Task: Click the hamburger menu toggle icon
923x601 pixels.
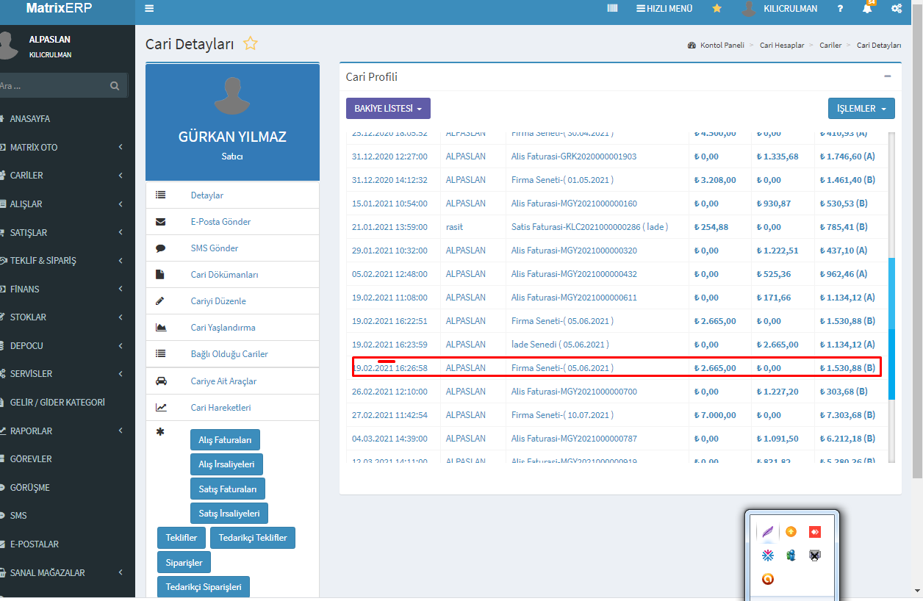Action: [x=149, y=9]
